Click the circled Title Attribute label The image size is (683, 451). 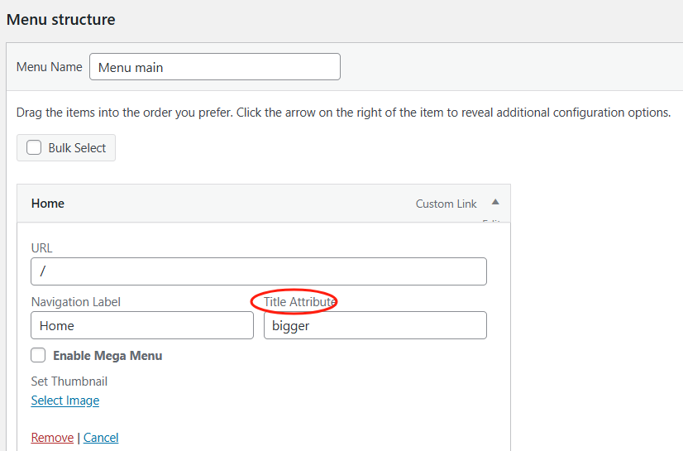[x=299, y=302]
